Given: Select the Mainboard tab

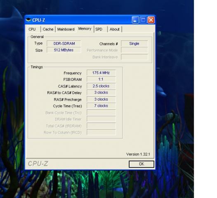Looking at the screenshot, I should 66,29.
